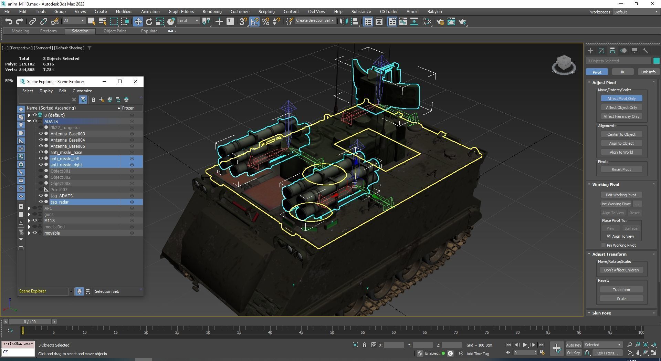Activate the Bind to Space Warp tool
The height and width of the screenshot is (361, 661).
(x=55, y=22)
